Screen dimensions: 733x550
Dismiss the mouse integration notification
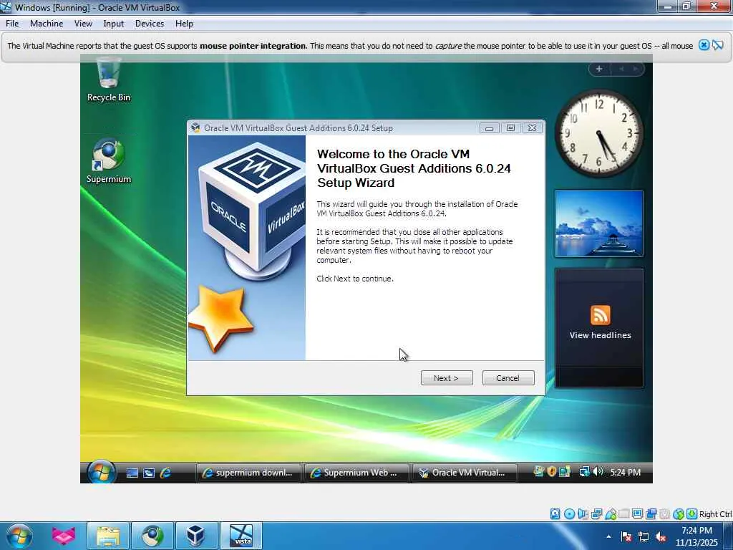tap(704, 45)
